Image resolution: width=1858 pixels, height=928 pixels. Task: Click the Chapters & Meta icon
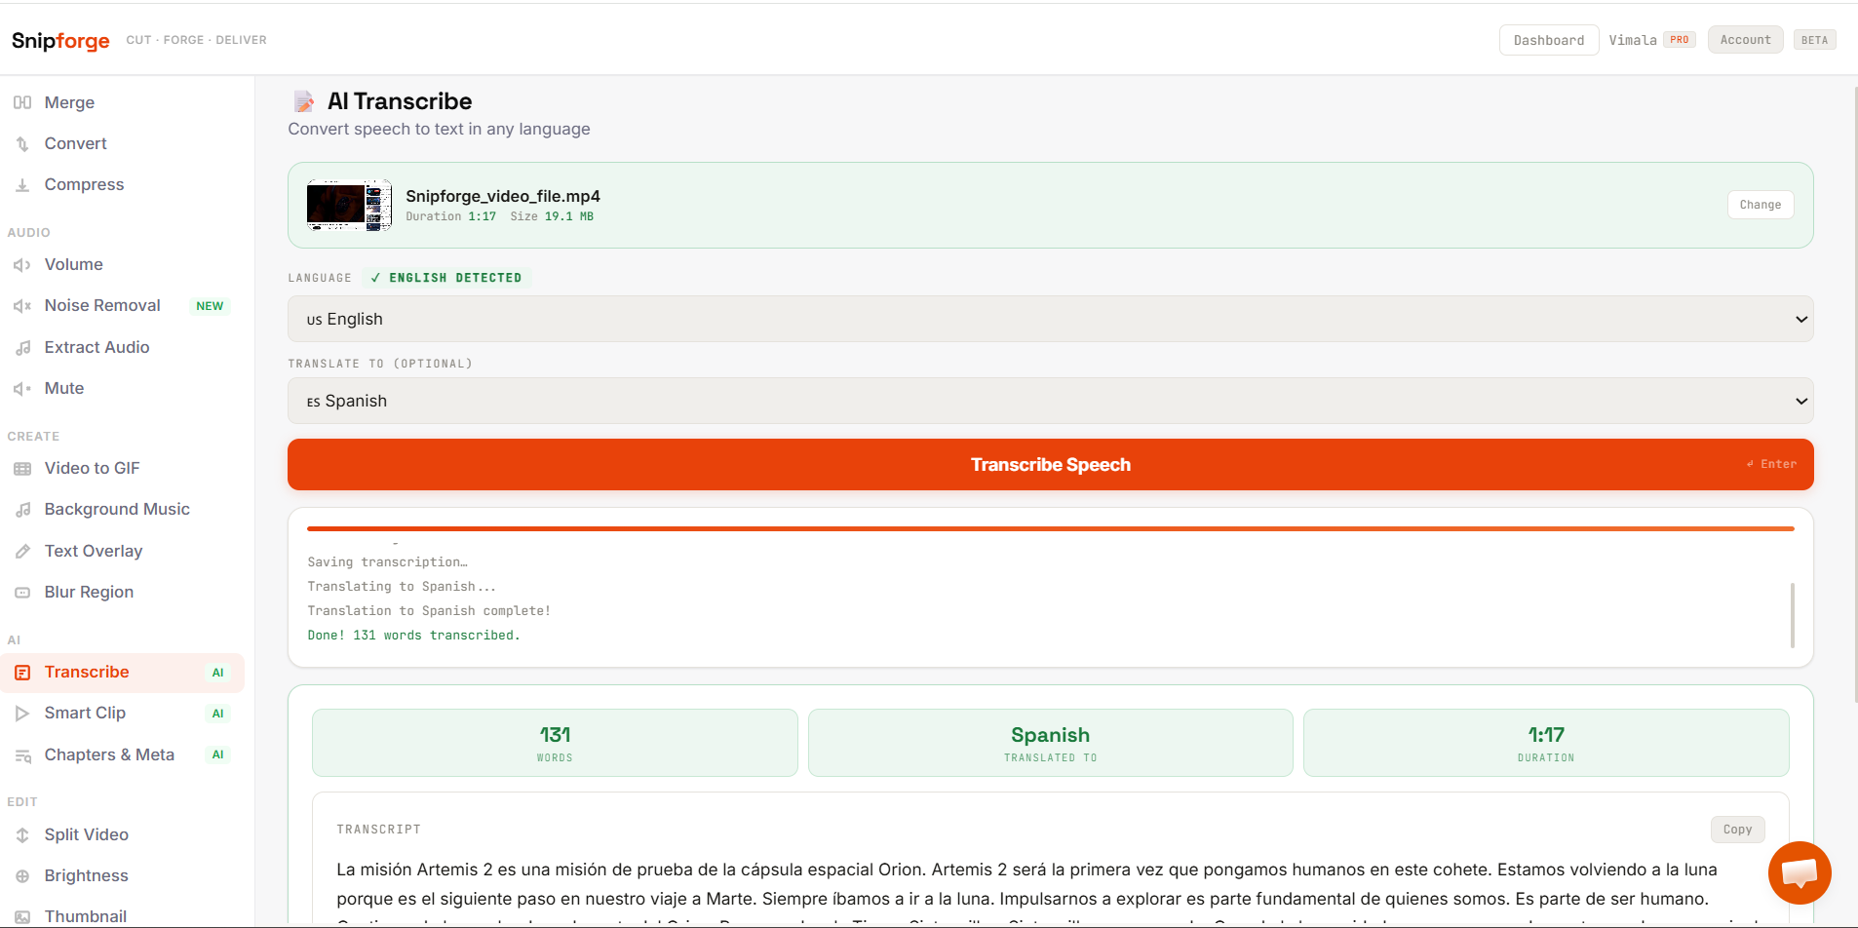[x=22, y=754]
